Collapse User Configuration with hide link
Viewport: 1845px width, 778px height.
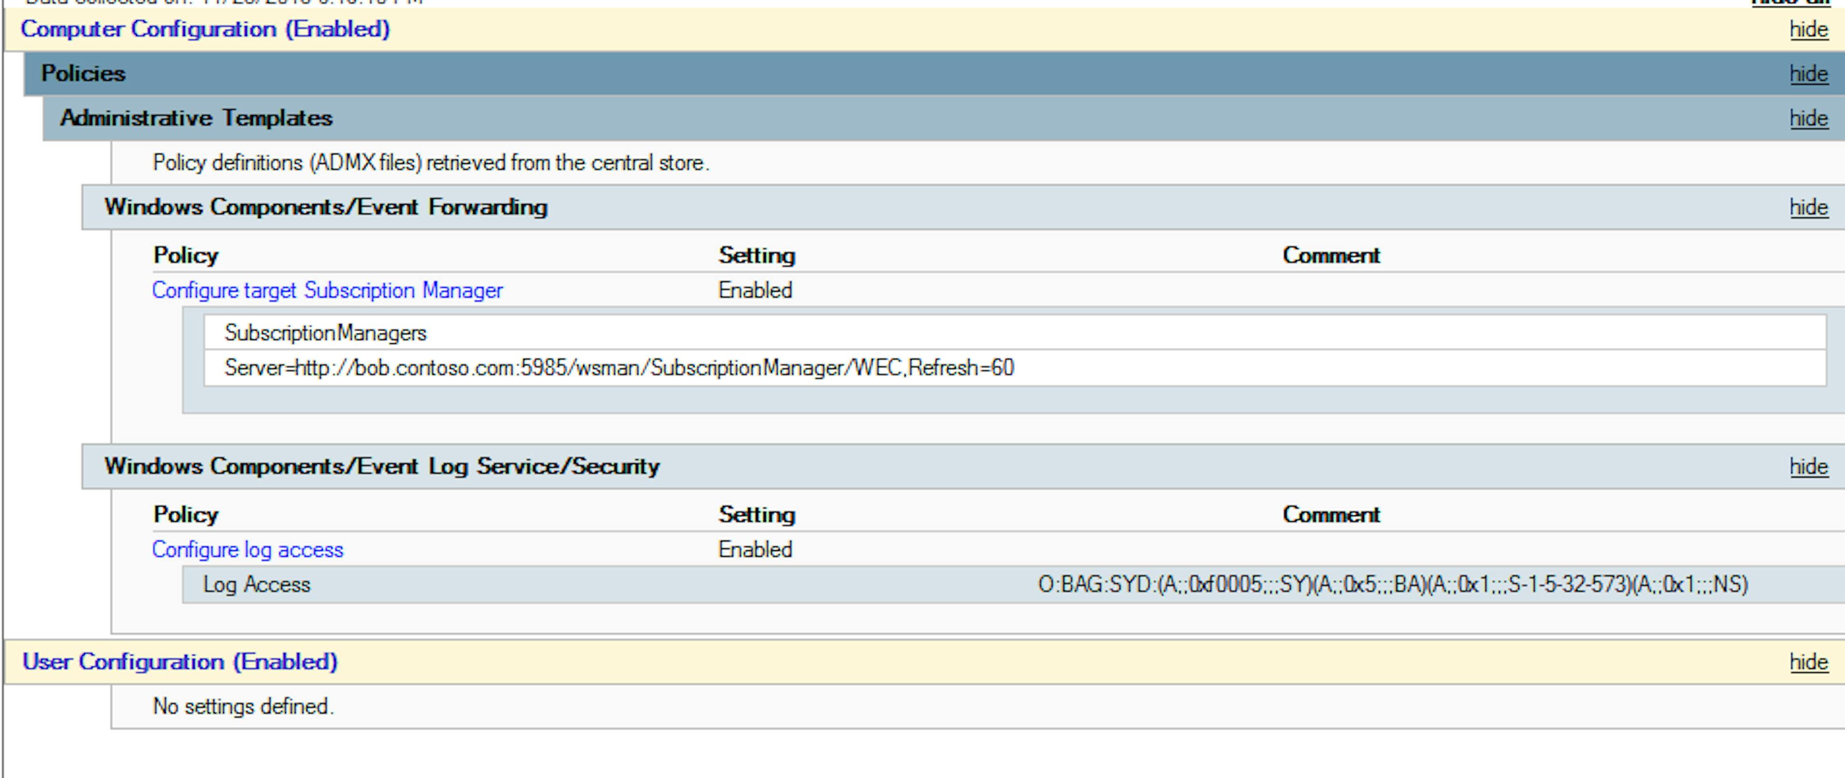coord(1808,662)
